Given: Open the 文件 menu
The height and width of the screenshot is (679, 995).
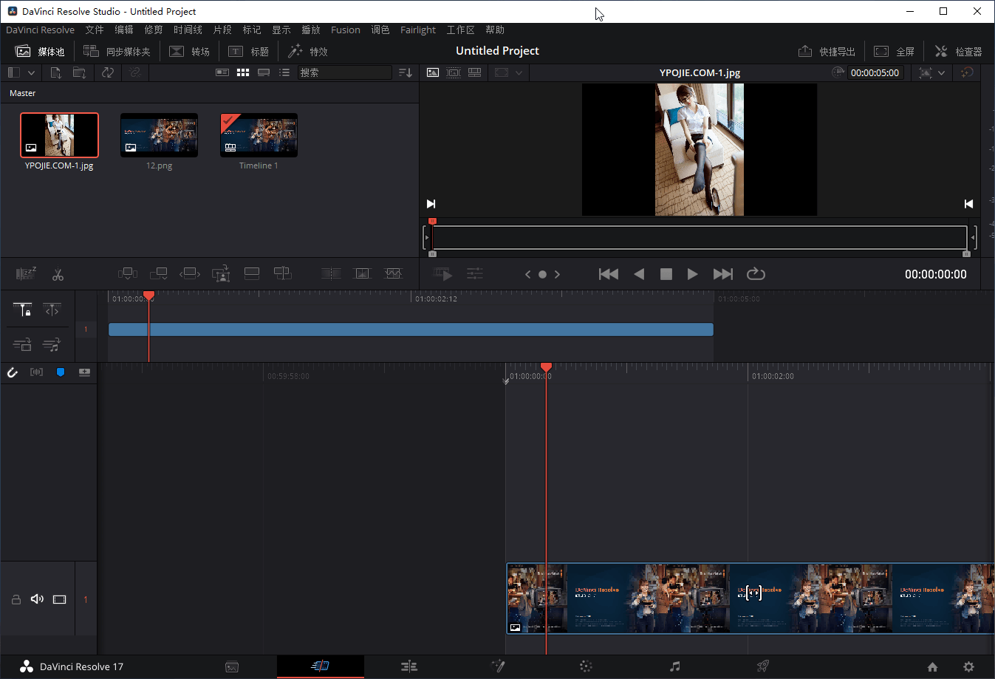Looking at the screenshot, I should click(95, 30).
